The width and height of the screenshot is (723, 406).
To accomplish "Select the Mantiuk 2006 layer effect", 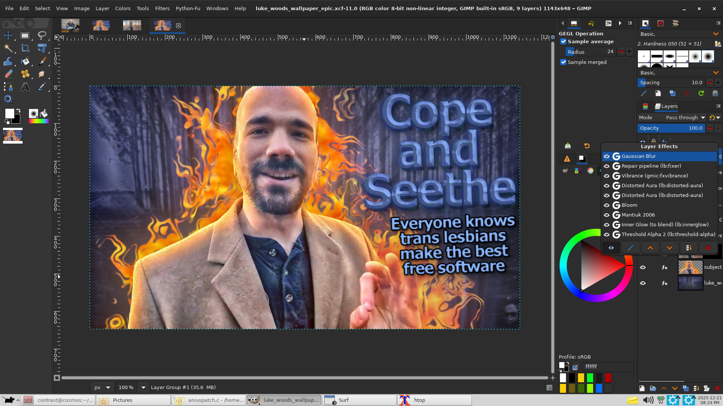I will tap(638, 215).
